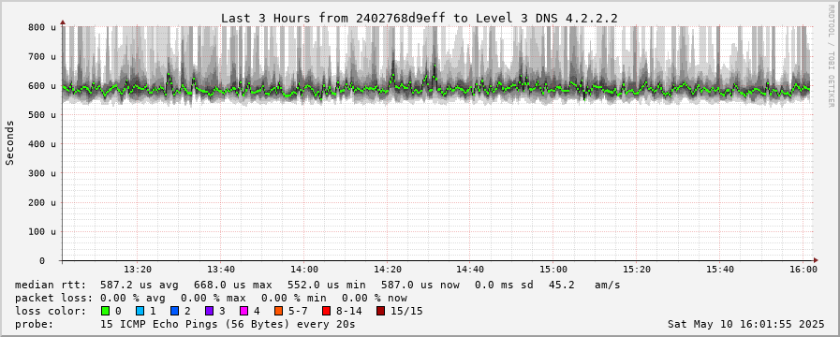Image resolution: width=840 pixels, height=337 pixels.
Task: Click the 13:20 time axis label
Action: [139, 270]
